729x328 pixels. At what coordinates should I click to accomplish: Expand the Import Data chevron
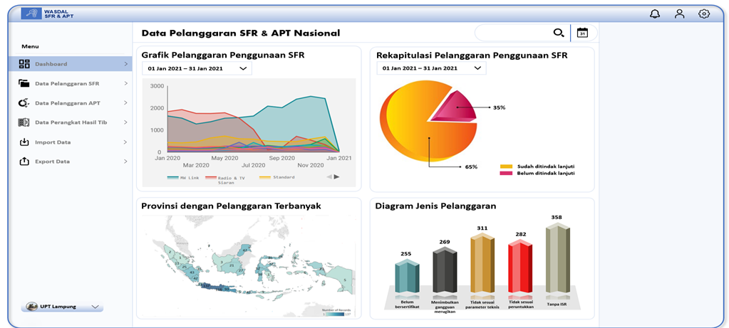[x=125, y=142]
